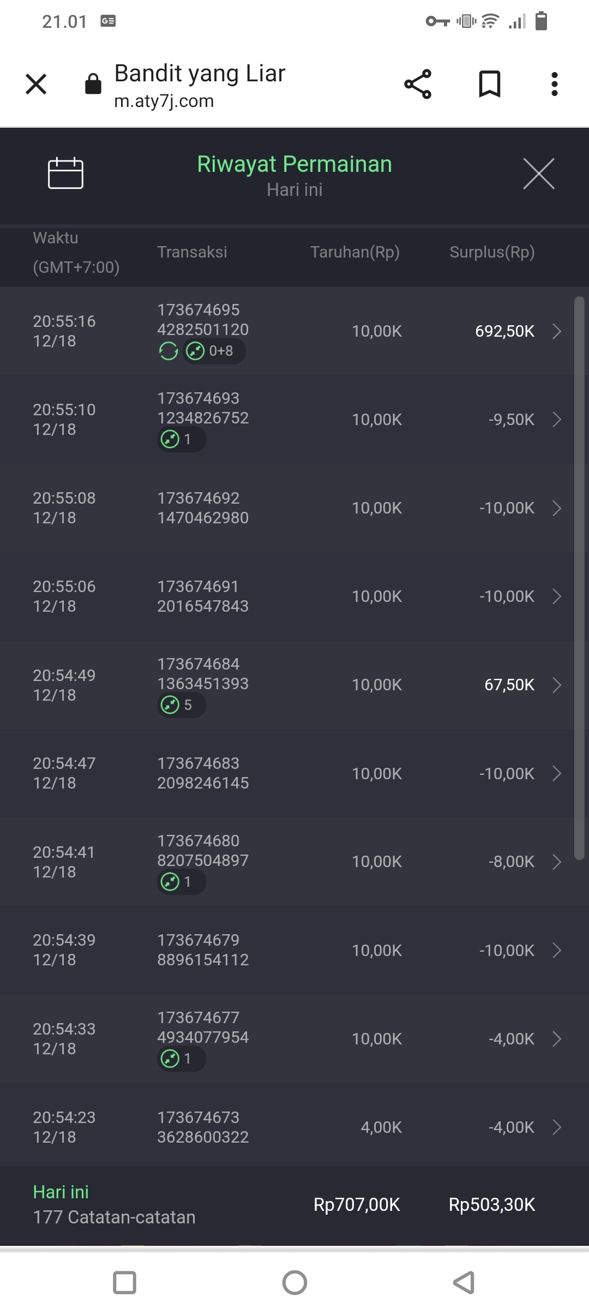Screen dimensions: 589x1314
Task: Close the browser tab with the X
Action: click(36, 84)
